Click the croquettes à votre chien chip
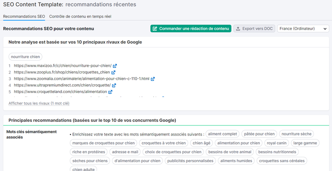 point(164,143)
